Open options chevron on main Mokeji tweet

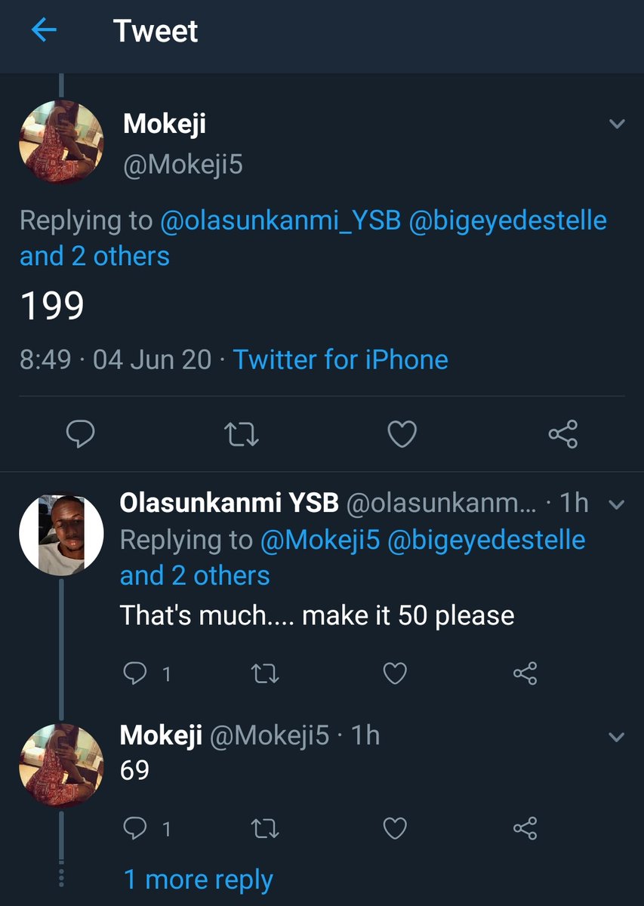(x=617, y=123)
